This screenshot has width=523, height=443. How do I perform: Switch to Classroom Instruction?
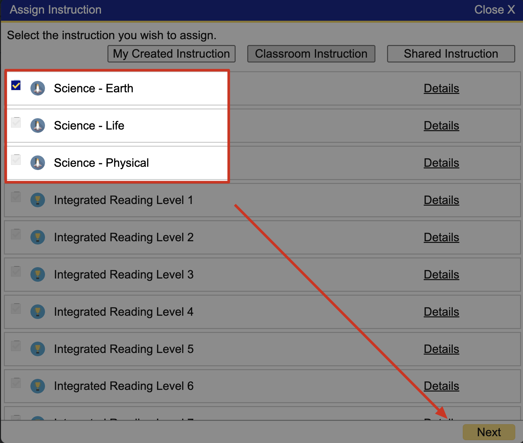click(x=311, y=53)
